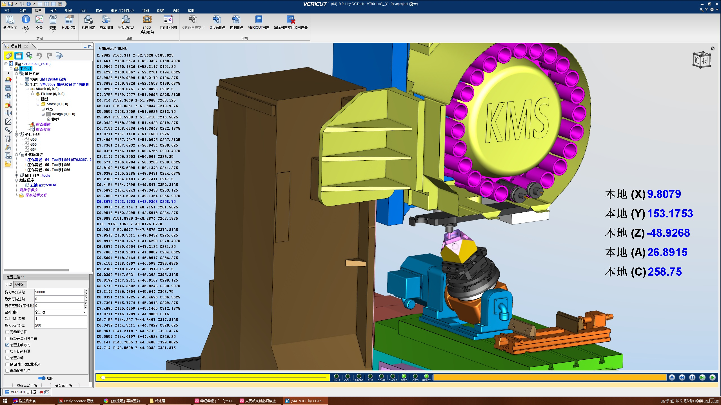Screen dimensions: 721x405
Task: Open the HUD控制 tool
Action: [x=69, y=22]
